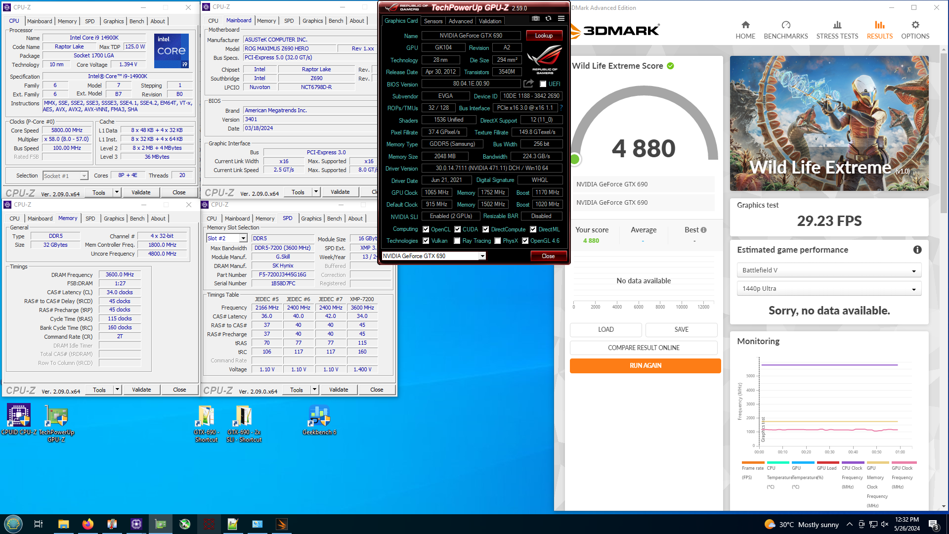Screen dimensions: 949x534
Task: Expand Tools arrow in CPU-Z Memory window
Action: [118, 390]
